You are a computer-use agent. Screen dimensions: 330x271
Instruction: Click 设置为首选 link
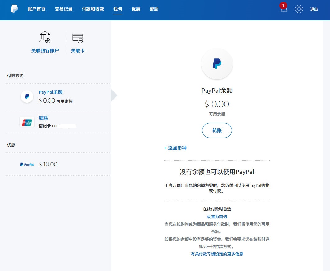point(217,217)
